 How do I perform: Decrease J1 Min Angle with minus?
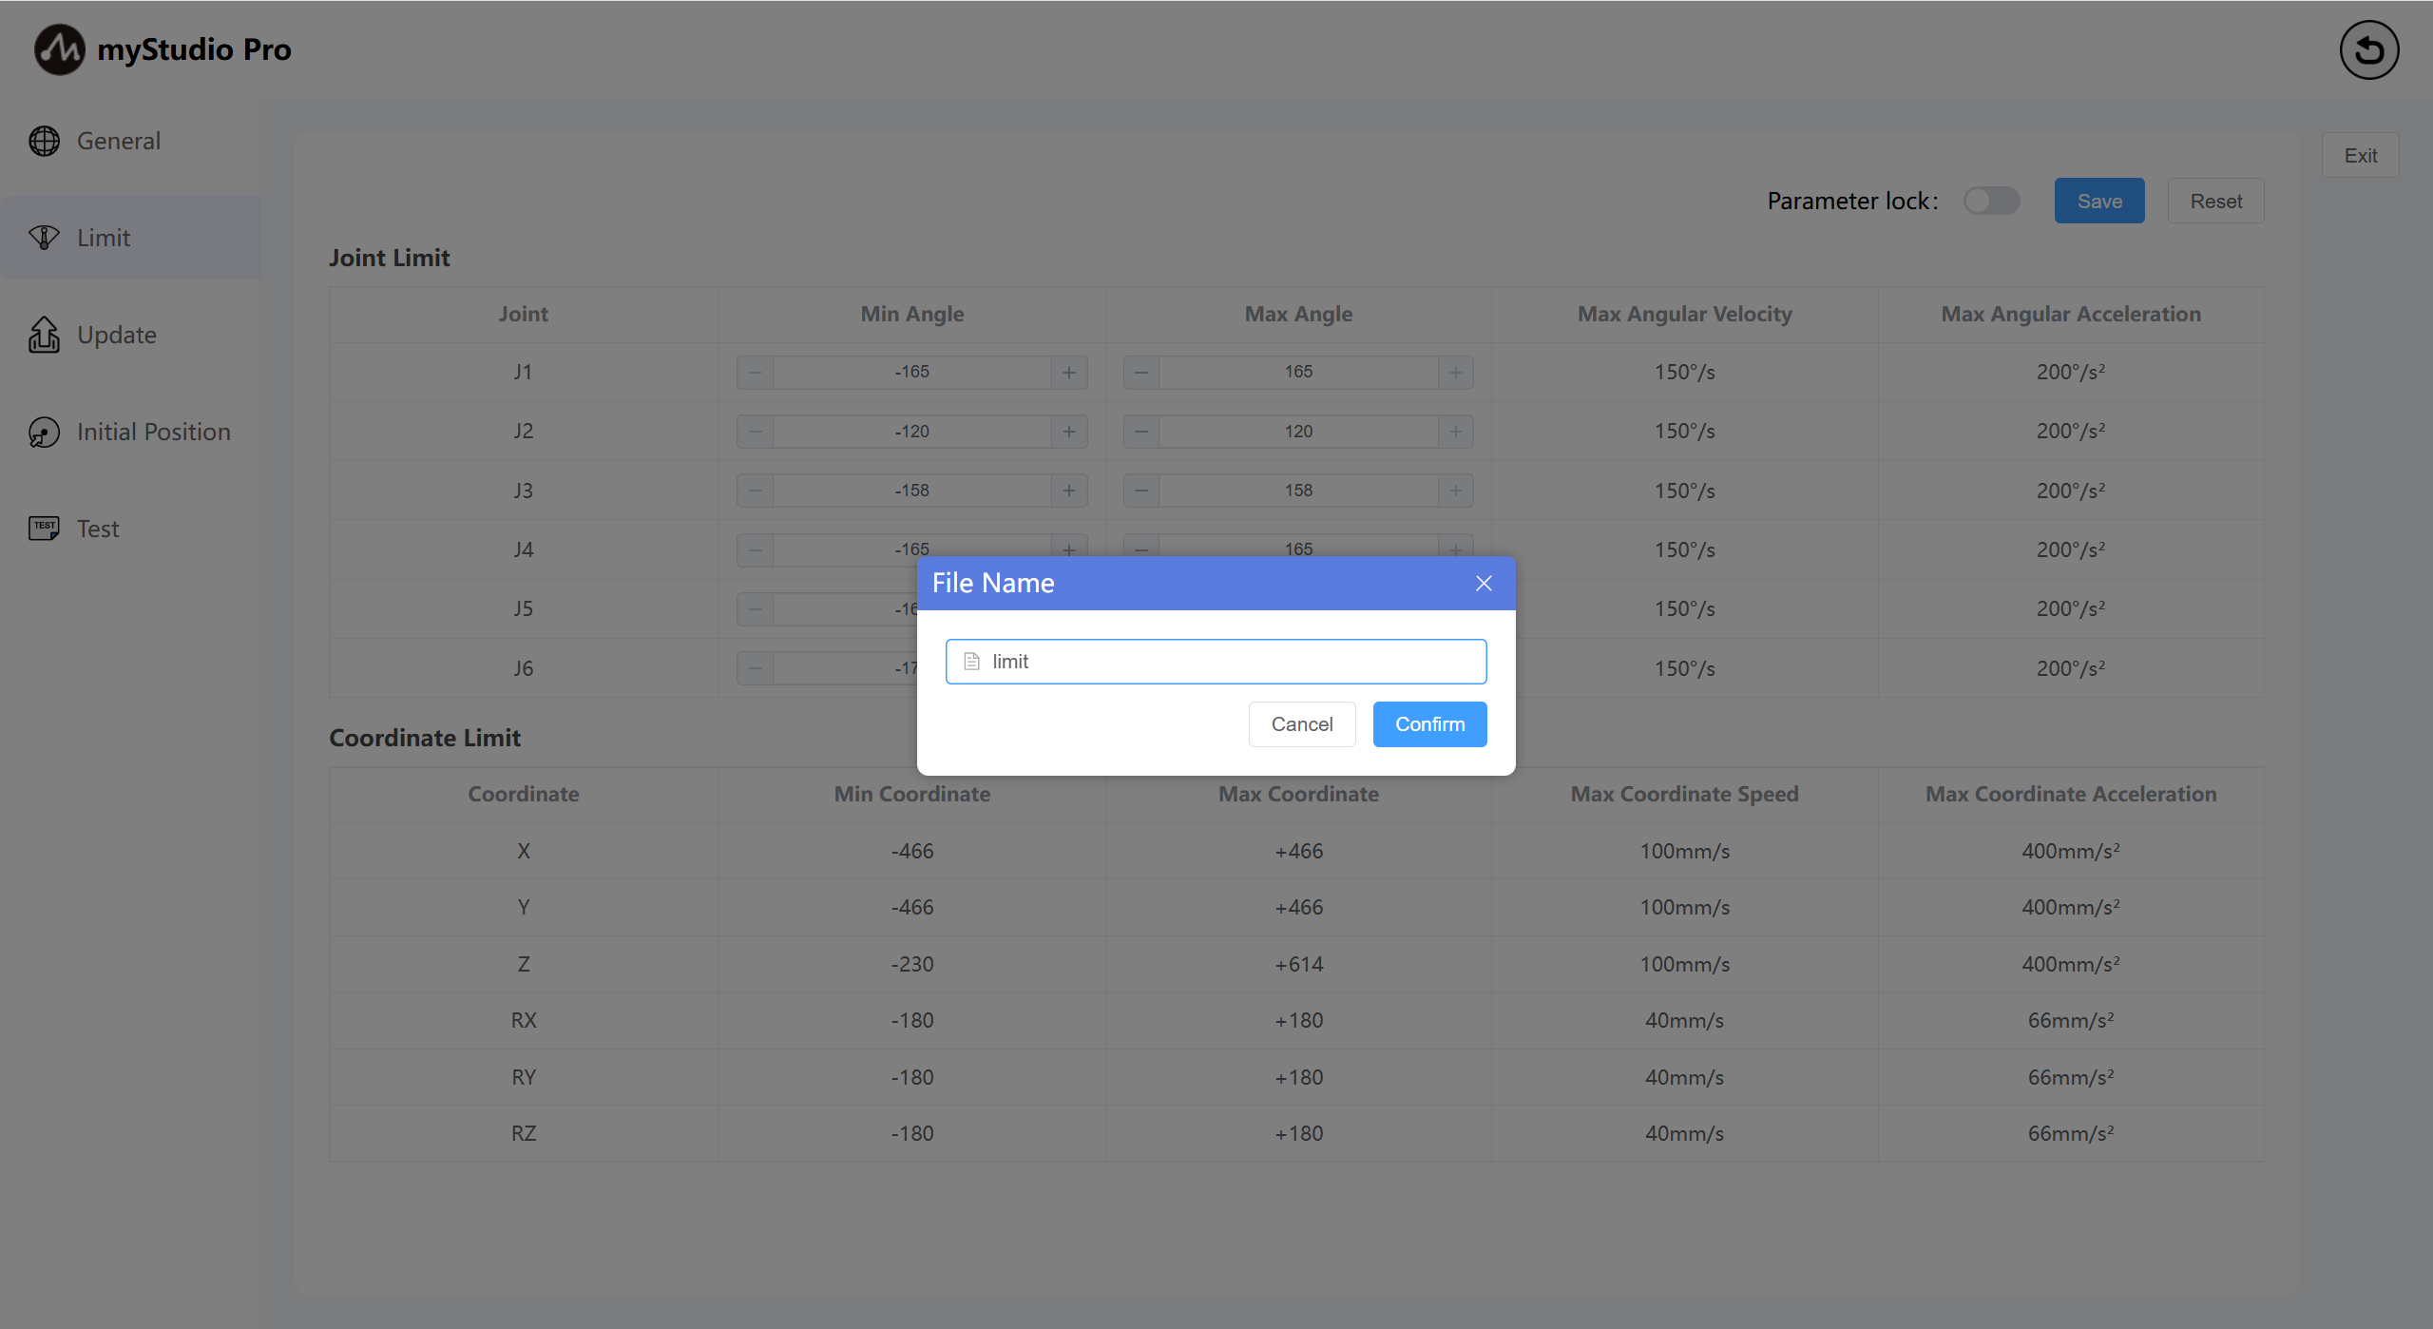pyautogui.click(x=756, y=373)
